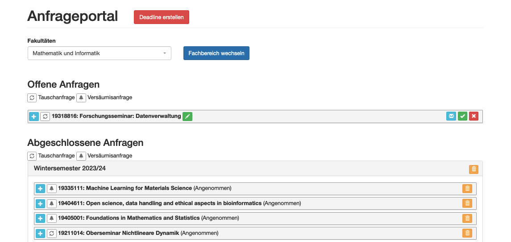Image resolution: width=511 pixels, height=242 pixels.
Task: Delete the whole Wintersemester 2023/24 group via trash icon
Action: point(474,169)
